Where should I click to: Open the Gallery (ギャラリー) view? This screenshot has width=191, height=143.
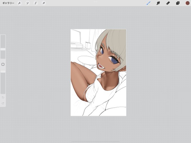pyautogui.click(x=8, y=3)
